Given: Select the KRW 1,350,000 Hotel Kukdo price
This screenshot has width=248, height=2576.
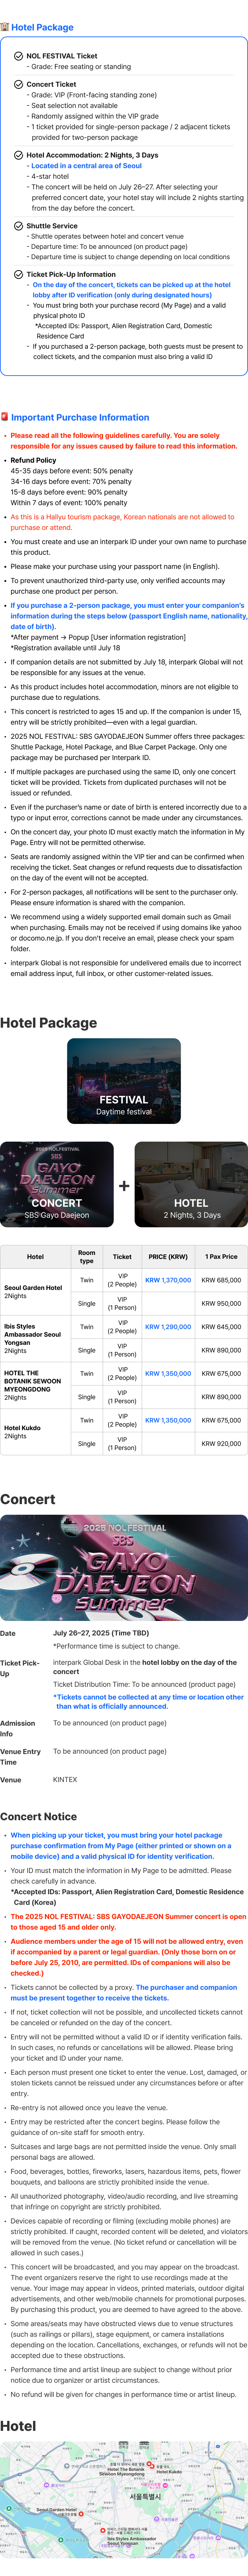Looking at the screenshot, I should coord(168,1420).
